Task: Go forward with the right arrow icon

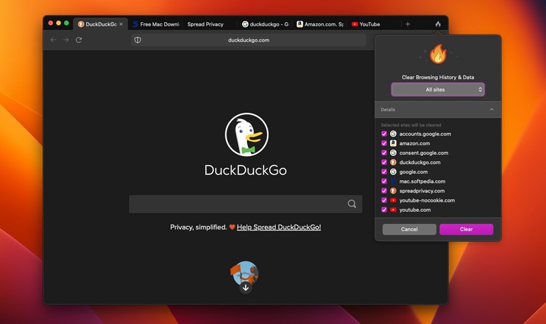Action: [x=66, y=40]
